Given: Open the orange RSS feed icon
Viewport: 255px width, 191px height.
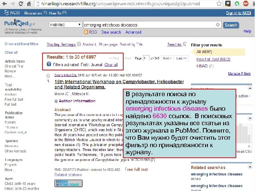Looking at the screenshot, I should click(86, 32).
